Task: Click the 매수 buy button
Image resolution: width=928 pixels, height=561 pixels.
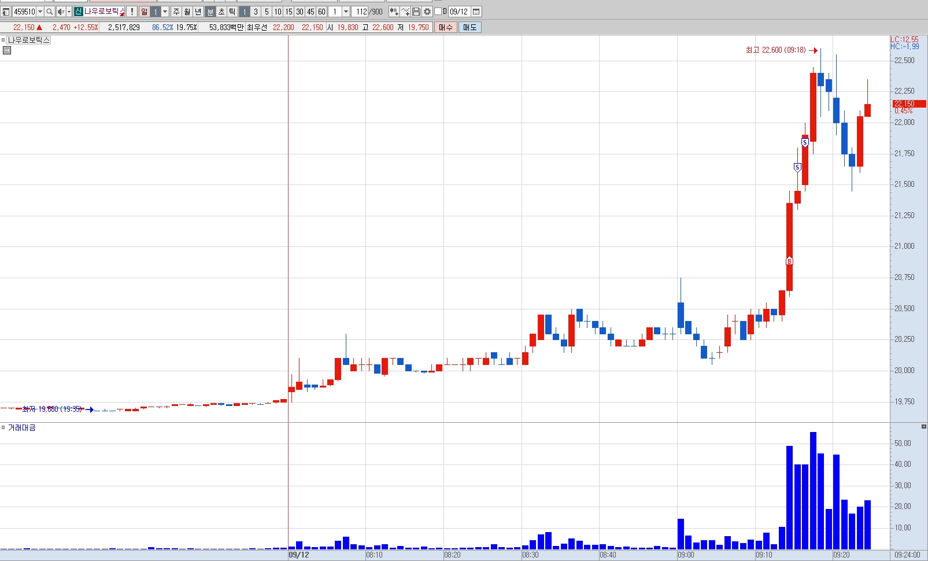Action: pyautogui.click(x=446, y=27)
